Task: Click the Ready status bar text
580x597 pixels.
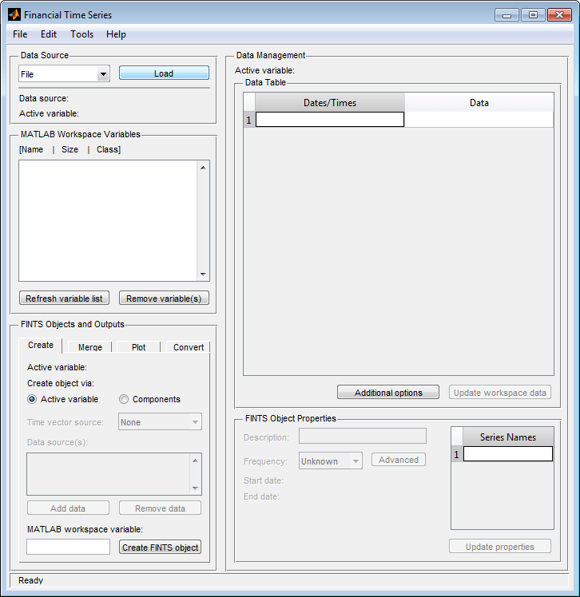Action: tap(31, 580)
